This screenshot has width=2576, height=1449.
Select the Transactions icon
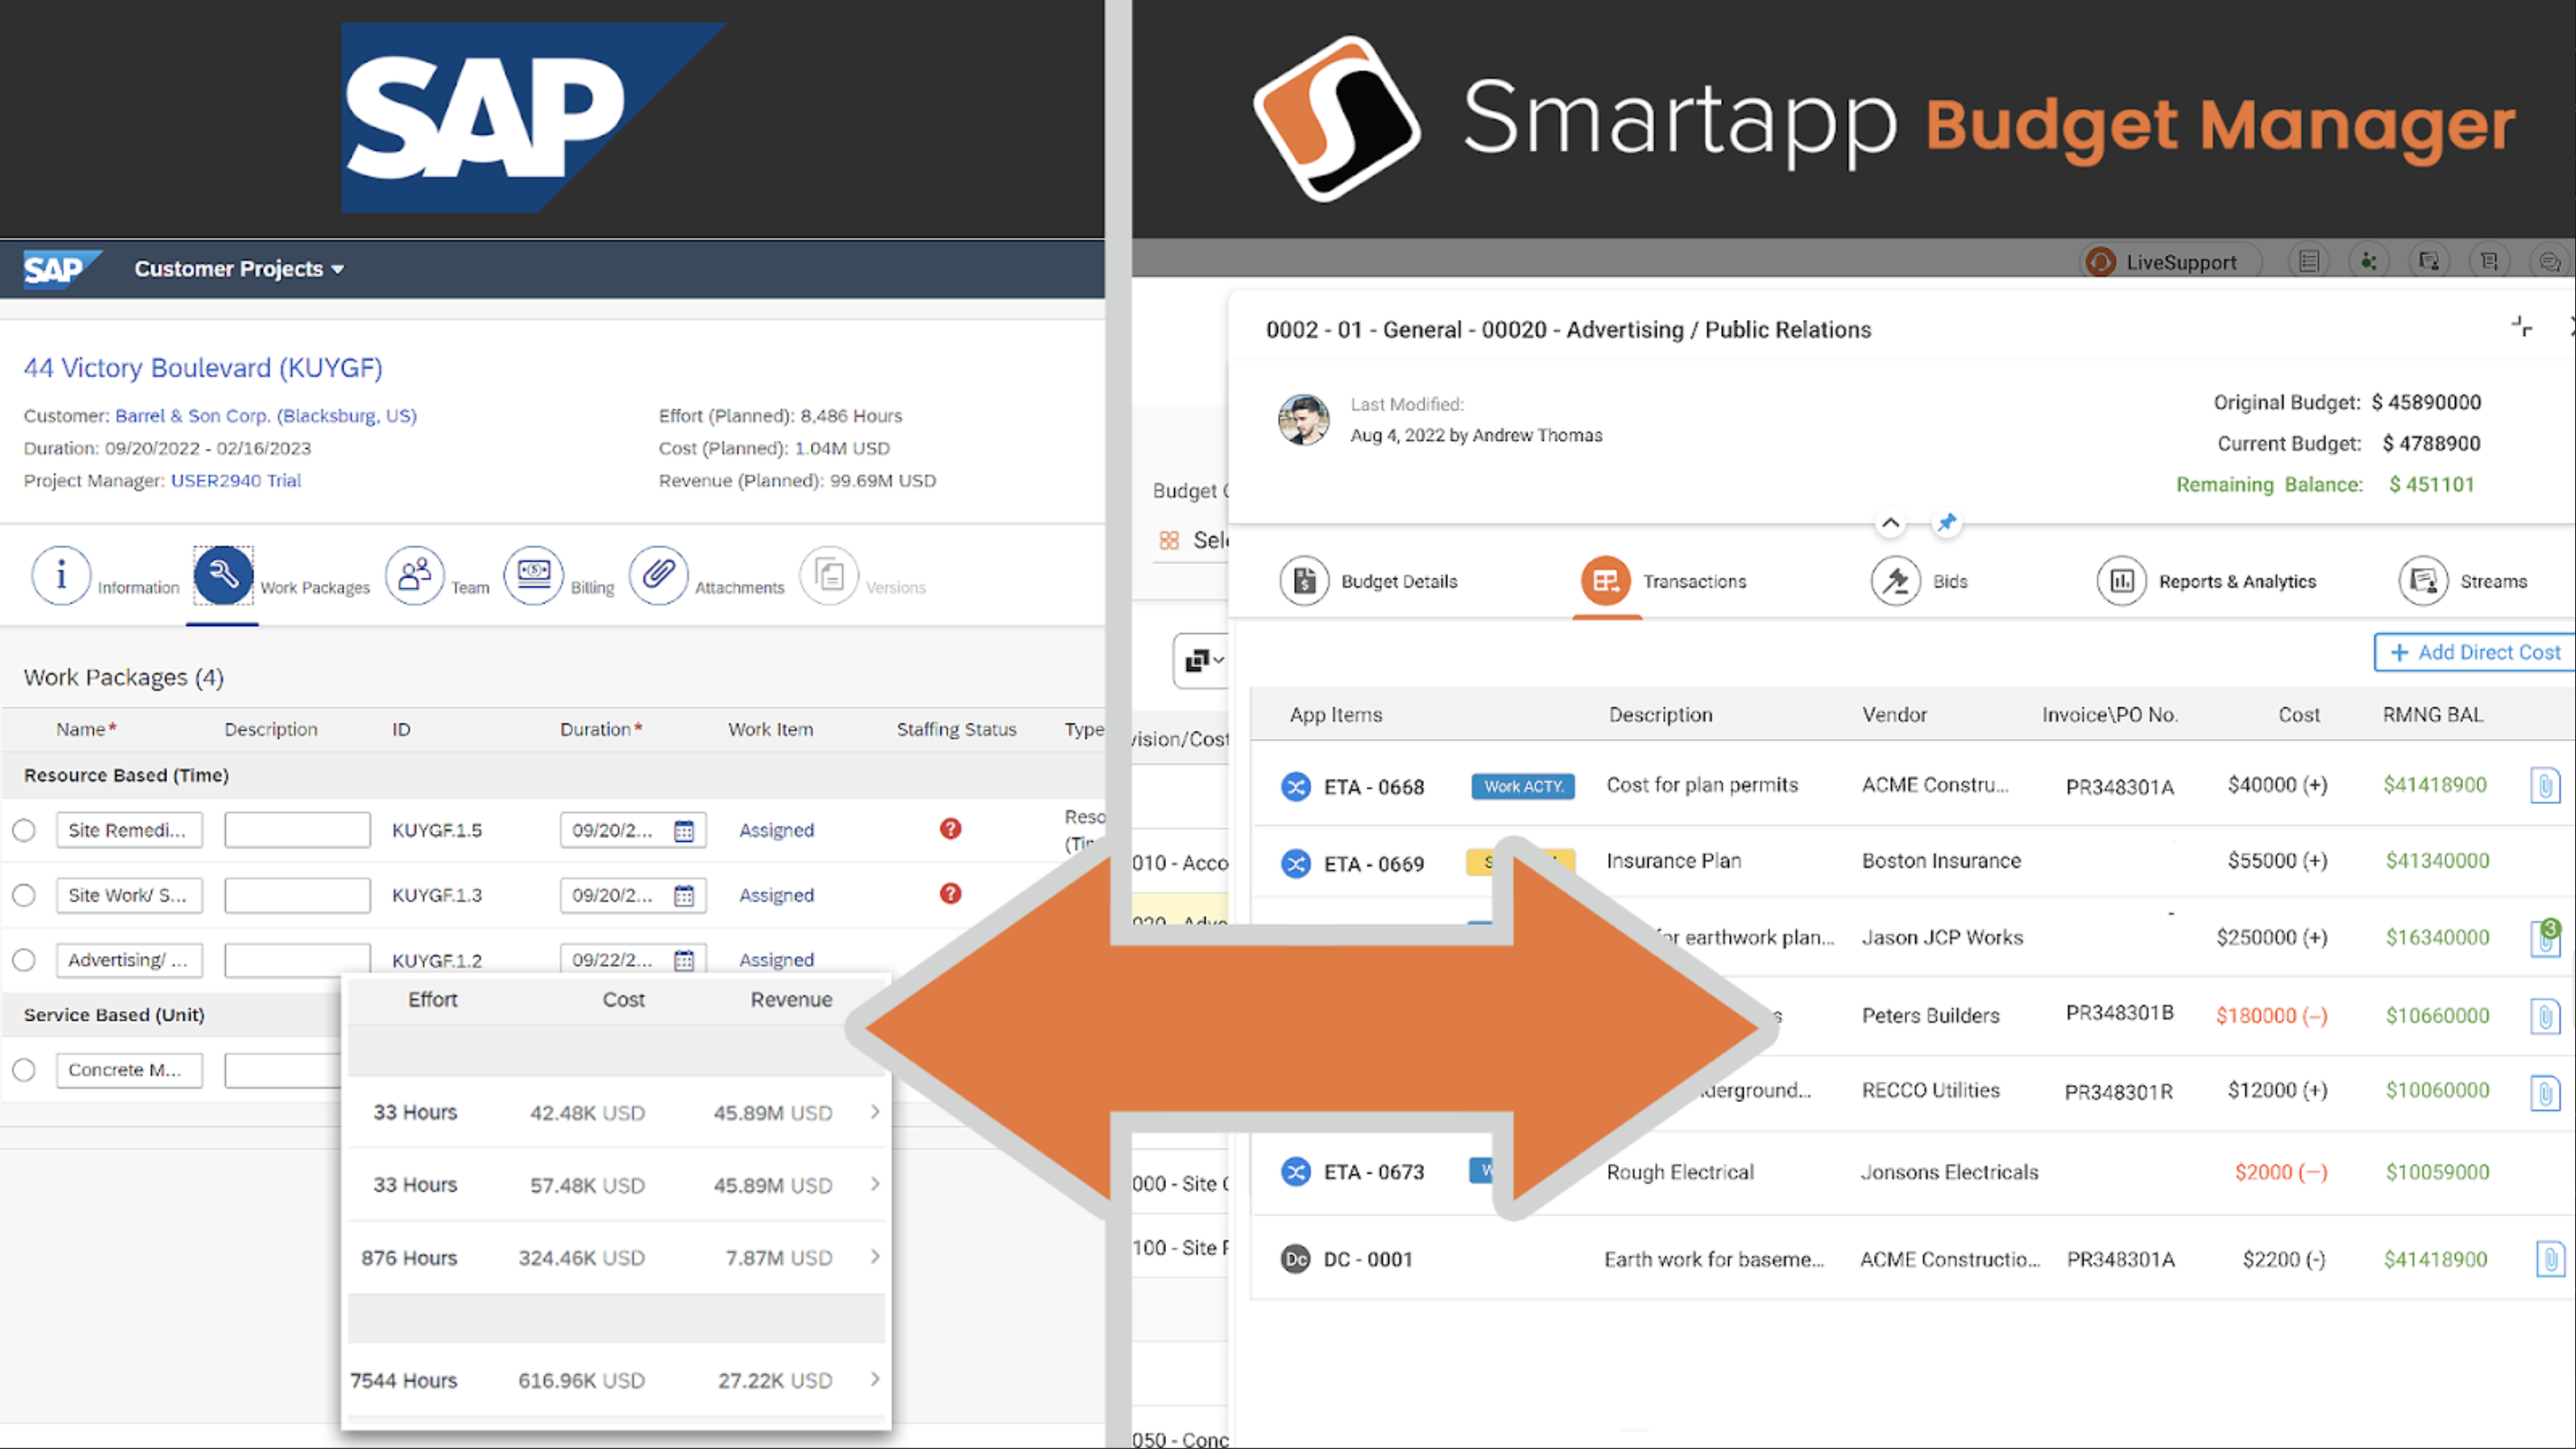(1606, 581)
